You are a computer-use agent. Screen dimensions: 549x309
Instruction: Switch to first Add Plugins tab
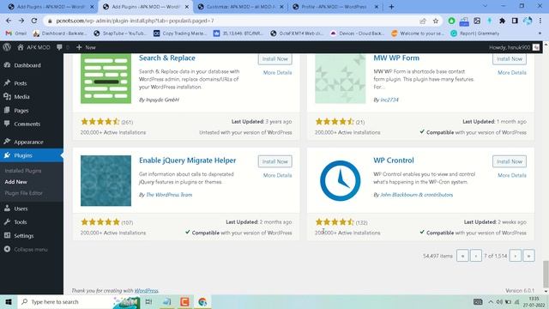(51, 7)
